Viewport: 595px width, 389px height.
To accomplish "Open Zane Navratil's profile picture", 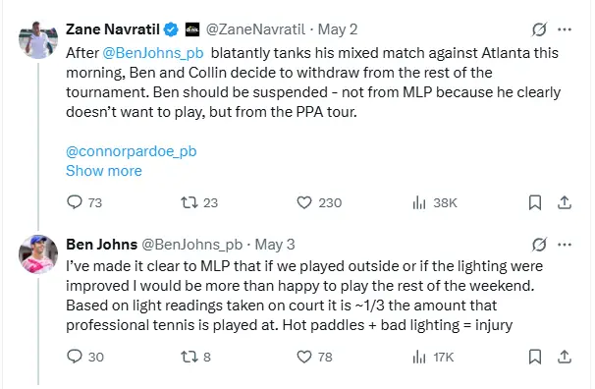I will coord(38,40).
